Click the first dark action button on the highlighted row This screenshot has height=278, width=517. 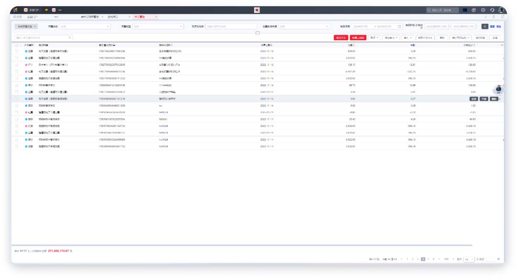tap(474, 99)
